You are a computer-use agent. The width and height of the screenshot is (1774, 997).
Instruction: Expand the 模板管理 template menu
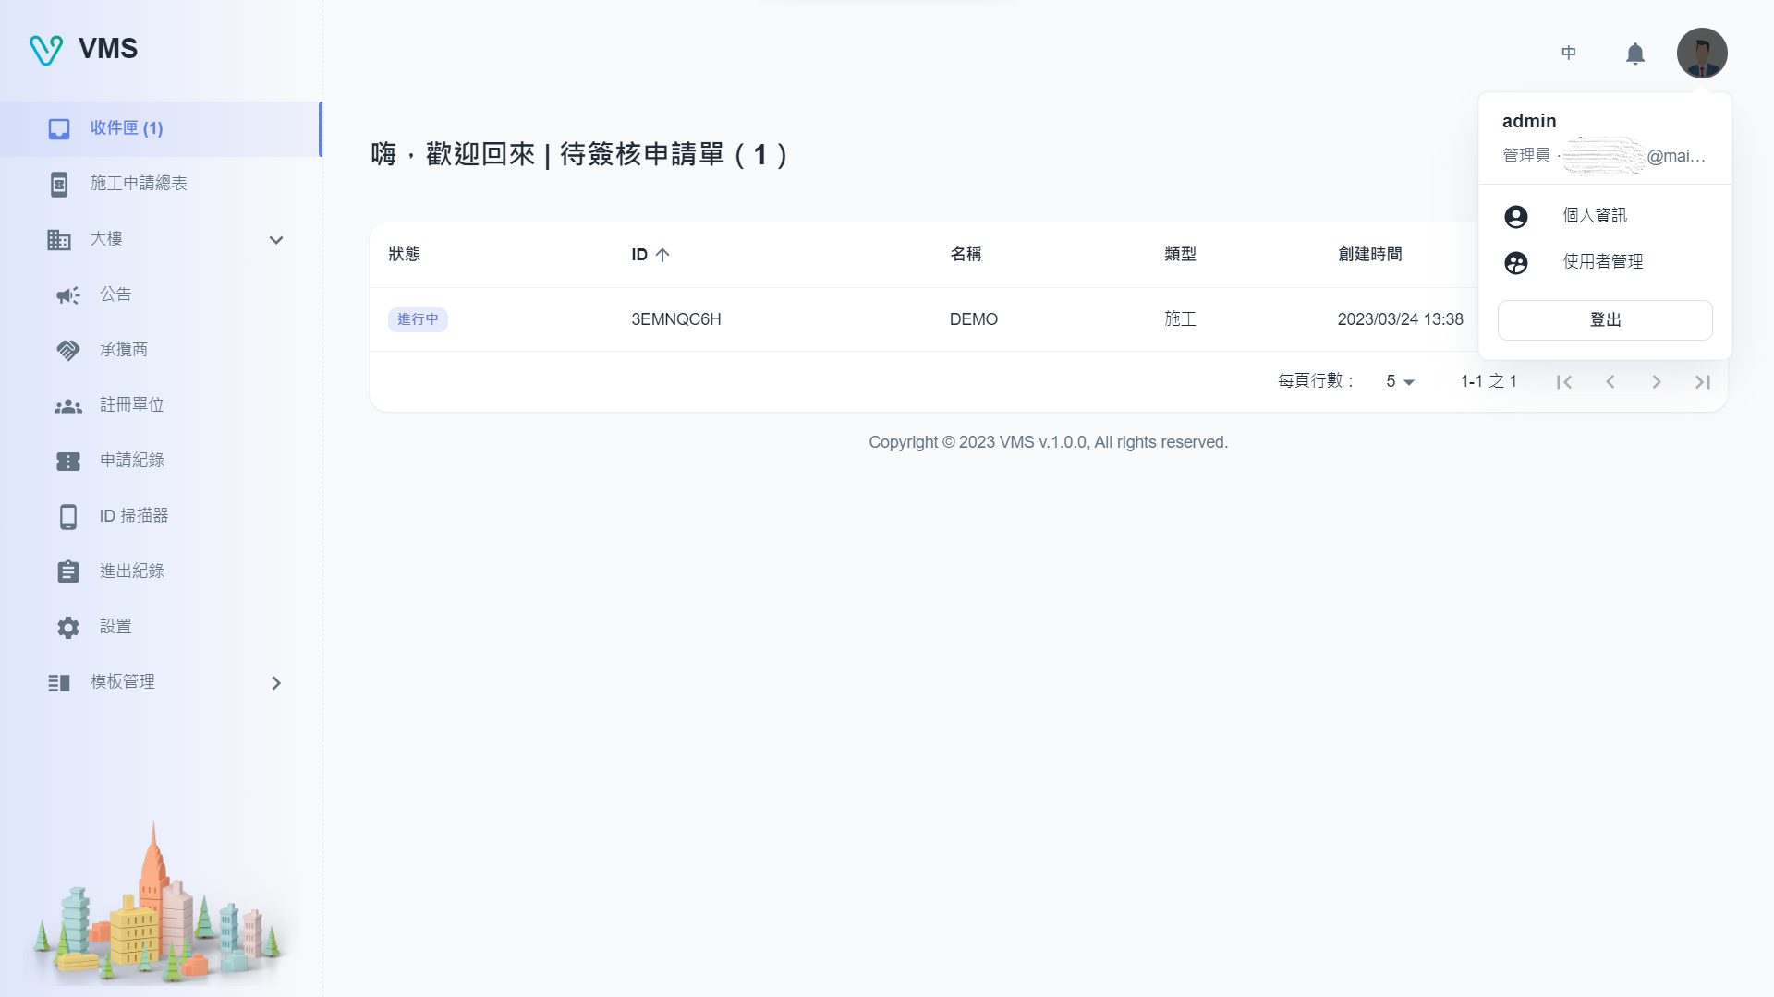click(x=275, y=683)
